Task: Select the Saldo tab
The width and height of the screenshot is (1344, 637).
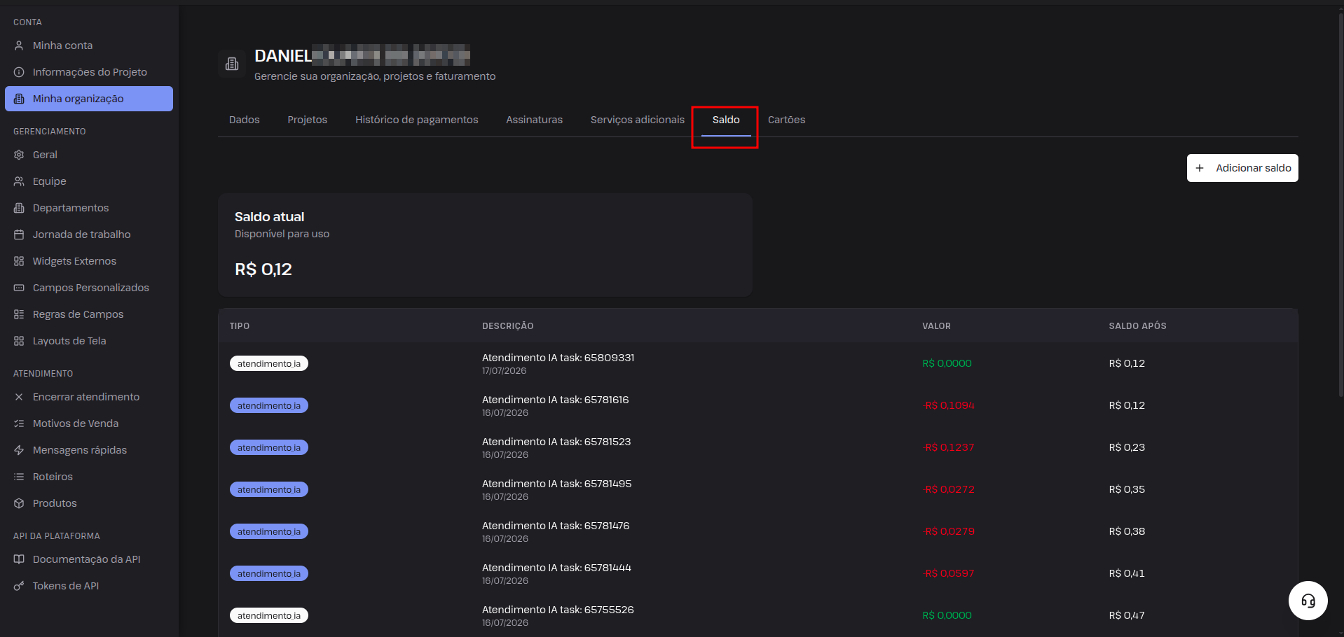Action: 726,120
